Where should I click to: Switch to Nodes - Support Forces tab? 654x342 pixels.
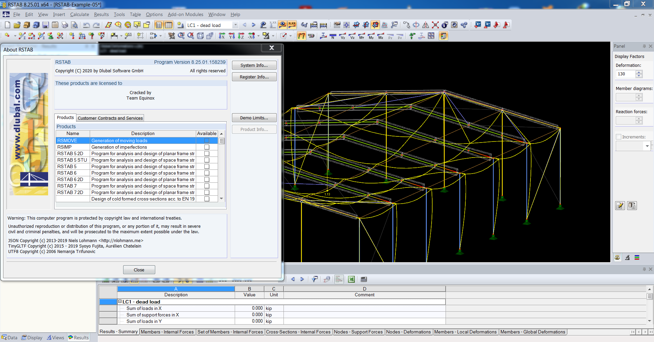point(358,332)
